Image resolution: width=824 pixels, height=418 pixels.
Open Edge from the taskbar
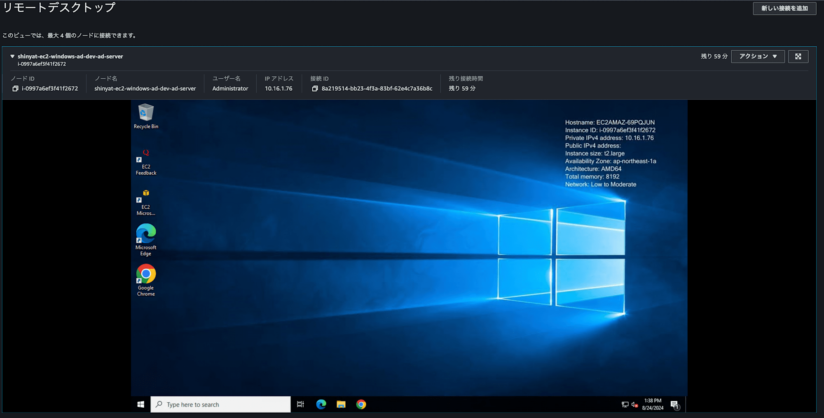click(321, 404)
